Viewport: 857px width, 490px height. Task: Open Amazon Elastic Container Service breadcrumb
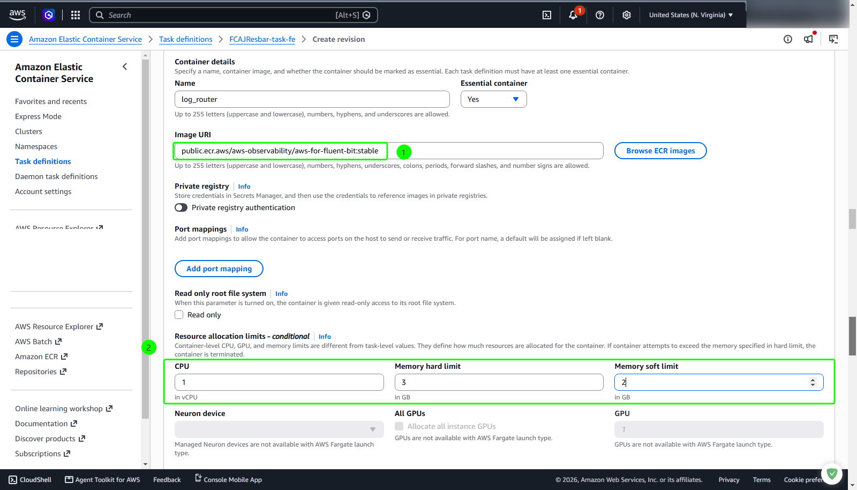[x=85, y=39]
